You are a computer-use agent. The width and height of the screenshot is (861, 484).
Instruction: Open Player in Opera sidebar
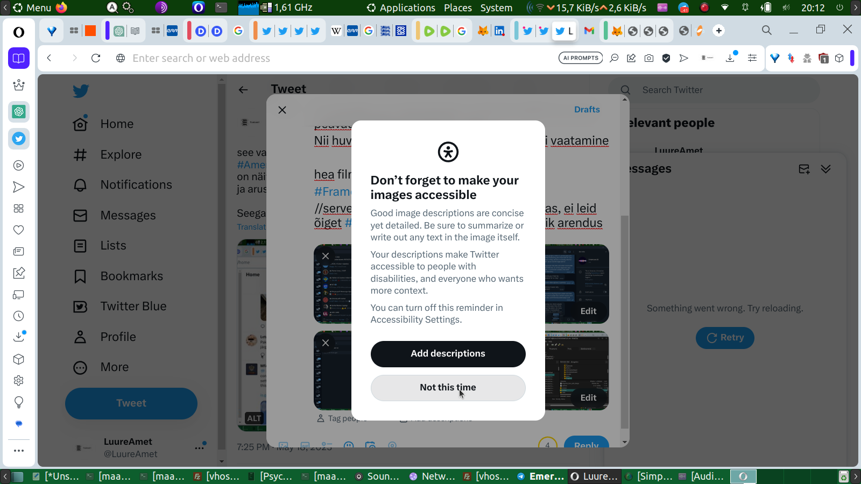[19, 166]
